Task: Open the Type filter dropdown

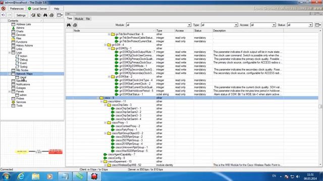Action: [x=236, y=25]
